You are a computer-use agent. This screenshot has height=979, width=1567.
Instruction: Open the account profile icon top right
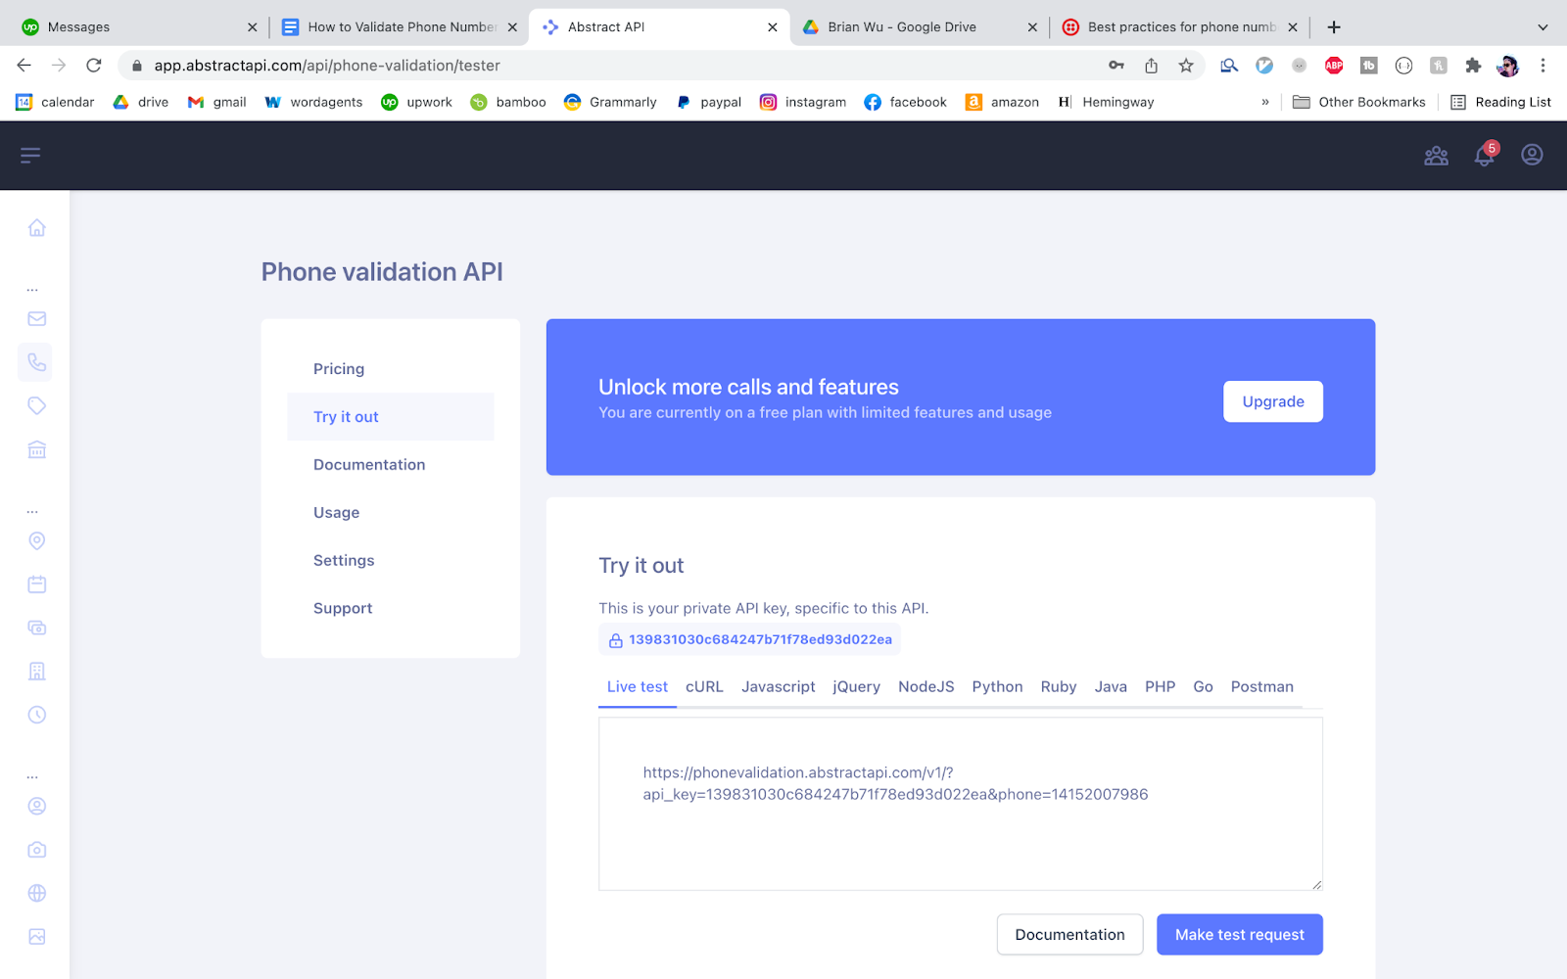coord(1531,155)
